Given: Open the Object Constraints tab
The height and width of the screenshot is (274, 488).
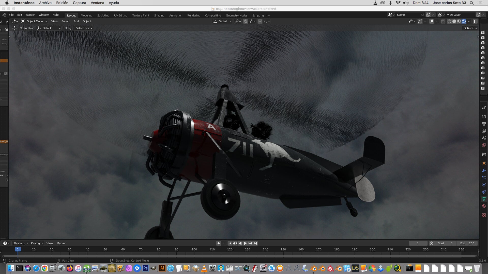Looking at the screenshot, I should point(484,192).
